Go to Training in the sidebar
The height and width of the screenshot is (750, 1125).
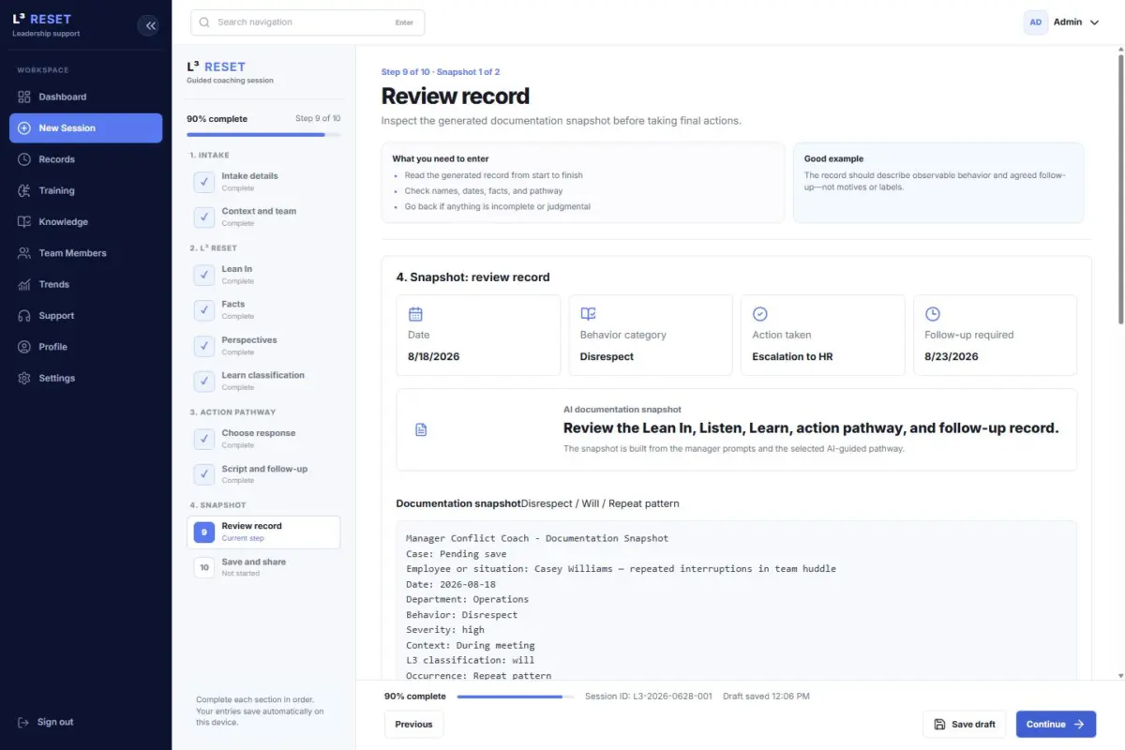(85, 190)
